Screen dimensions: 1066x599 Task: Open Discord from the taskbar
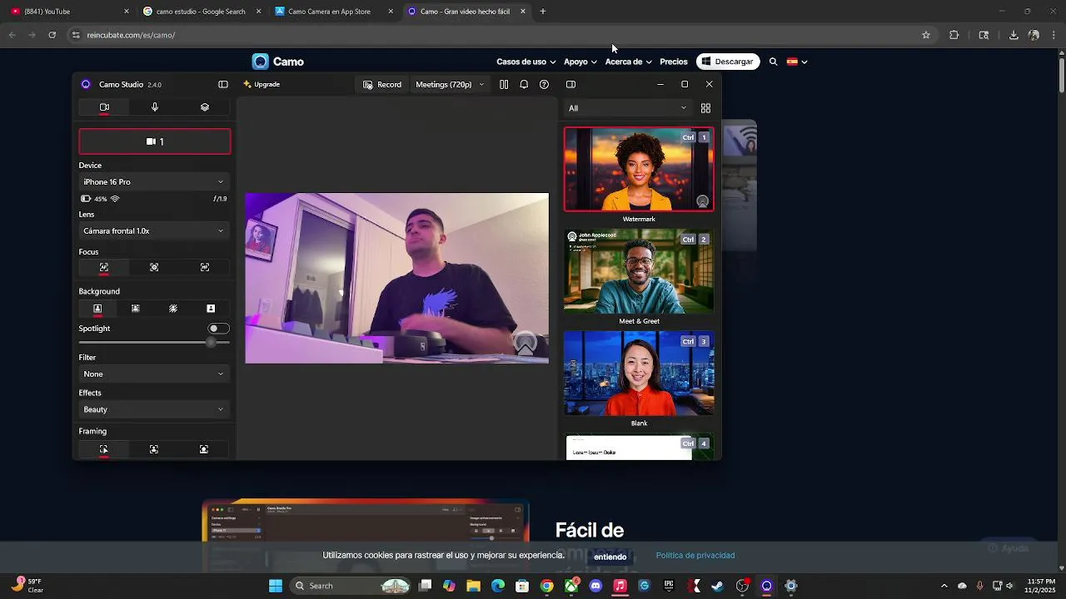point(595,586)
